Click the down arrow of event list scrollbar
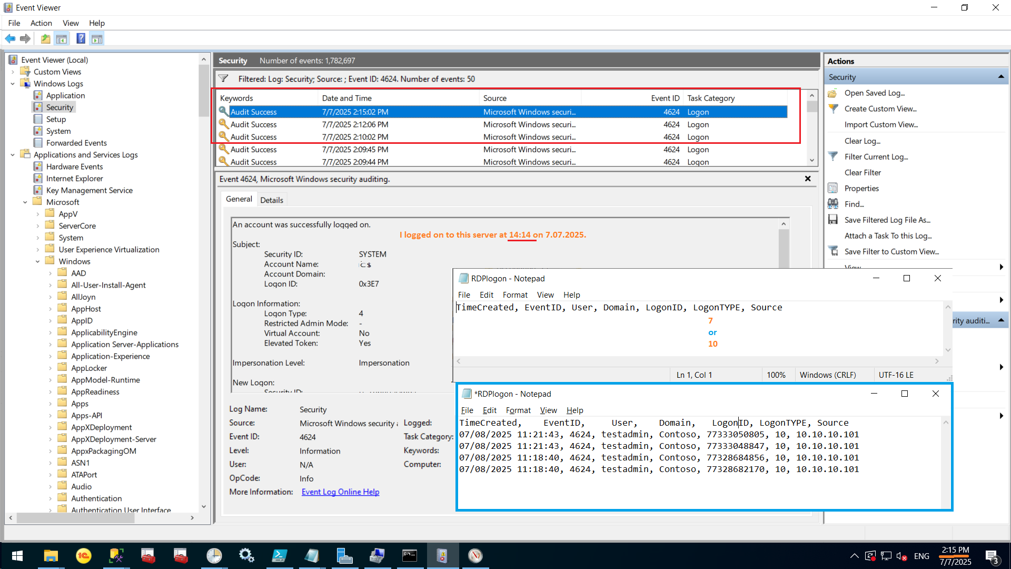 pyautogui.click(x=812, y=161)
